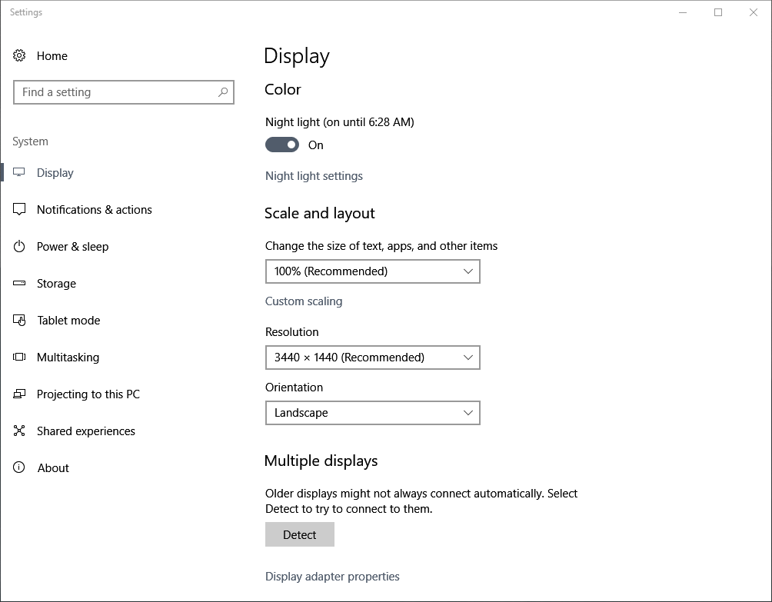Click the Display monitor icon in sidebar
Viewport: 772px width, 602px height.
point(19,173)
